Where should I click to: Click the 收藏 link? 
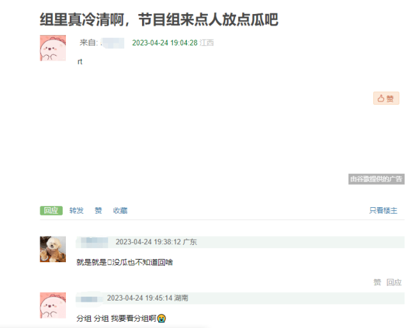pyautogui.click(x=120, y=210)
